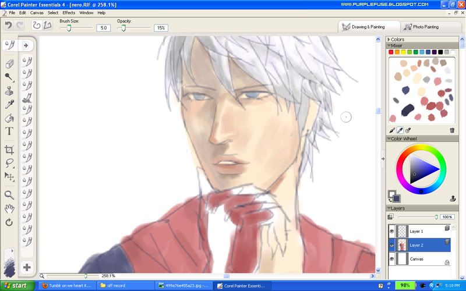
Task: Click the Redo arrow button
Action: click(20, 25)
